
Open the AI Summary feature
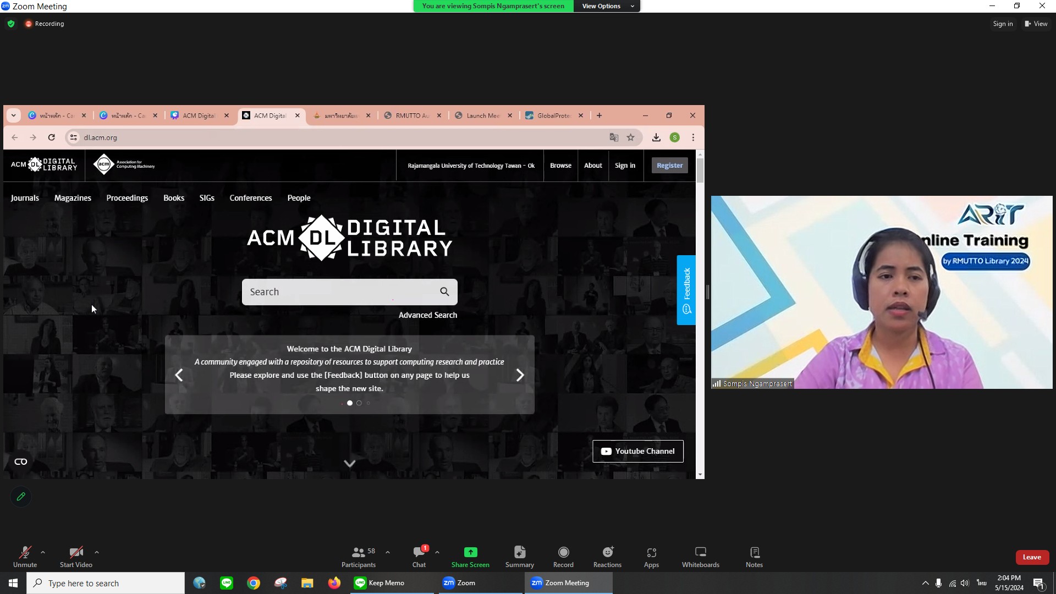click(520, 557)
